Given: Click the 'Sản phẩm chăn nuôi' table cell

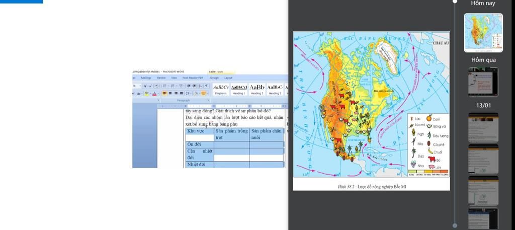Looking at the screenshot, I should tap(266, 134).
